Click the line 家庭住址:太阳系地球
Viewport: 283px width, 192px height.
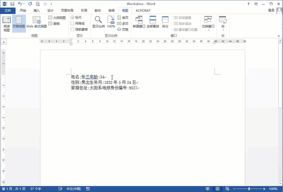tap(105, 88)
